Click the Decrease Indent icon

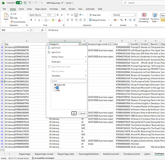click(81, 20)
